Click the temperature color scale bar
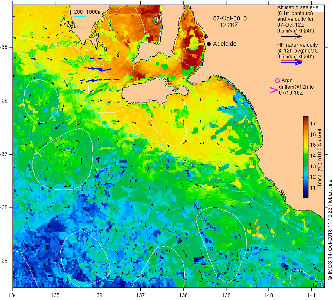 pyautogui.click(x=306, y=157)
